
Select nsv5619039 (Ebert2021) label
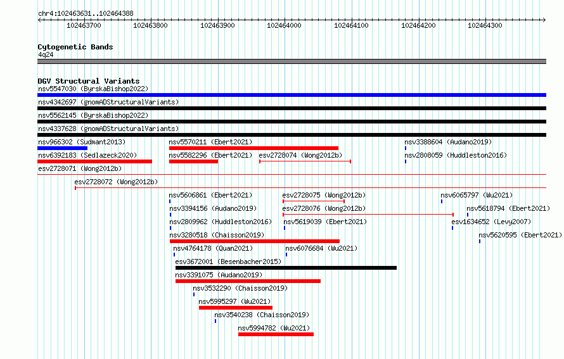click(325, 222)
